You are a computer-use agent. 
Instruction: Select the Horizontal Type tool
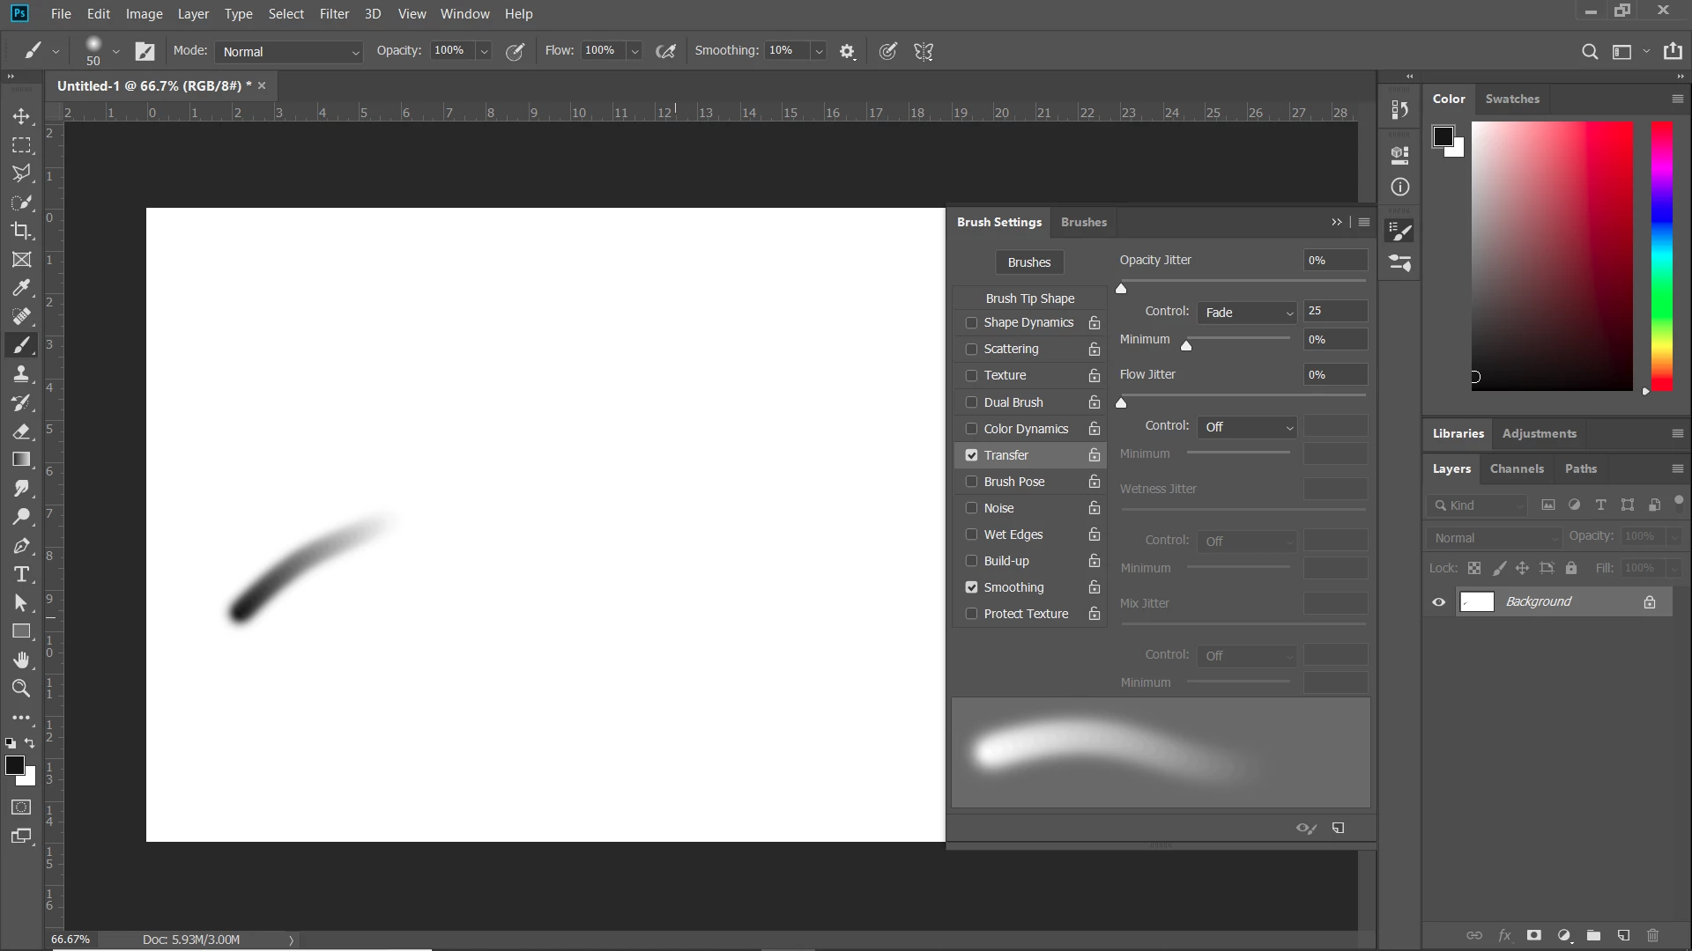pyautogui.click(x=21, y=575)
